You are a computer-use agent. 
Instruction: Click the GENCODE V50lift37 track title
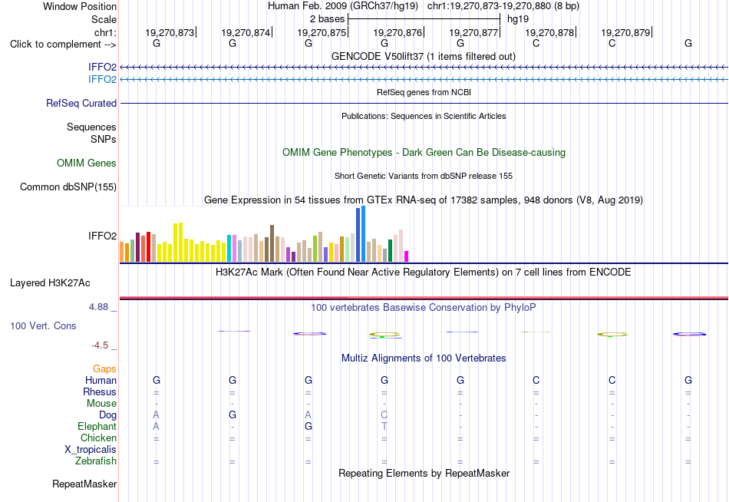(x=423, y=56)
